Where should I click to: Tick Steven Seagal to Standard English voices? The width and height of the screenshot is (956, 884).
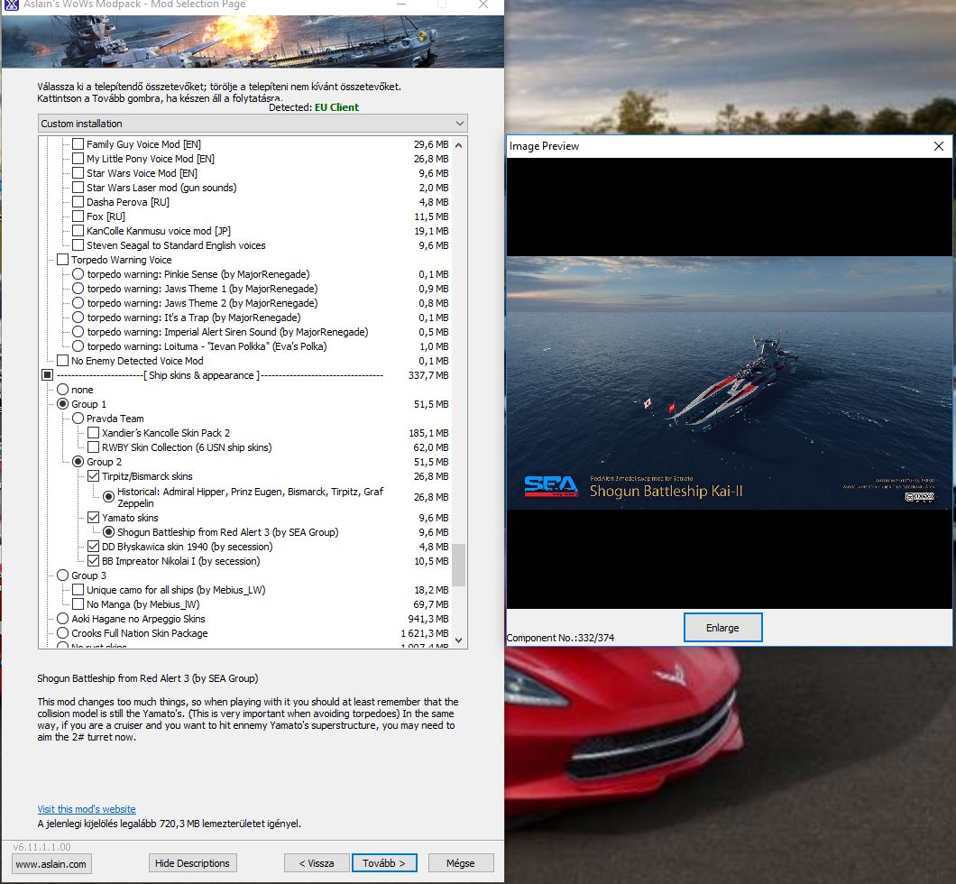[78, 245]
